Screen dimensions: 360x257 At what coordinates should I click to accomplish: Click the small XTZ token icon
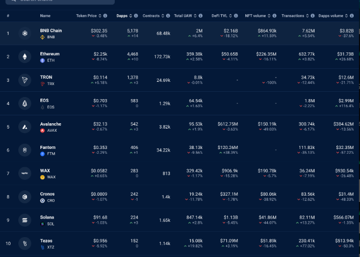tap(42, 248)
